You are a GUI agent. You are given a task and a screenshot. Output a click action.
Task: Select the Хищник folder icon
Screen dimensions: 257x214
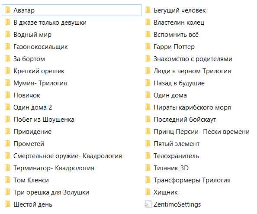coord(148,192)
